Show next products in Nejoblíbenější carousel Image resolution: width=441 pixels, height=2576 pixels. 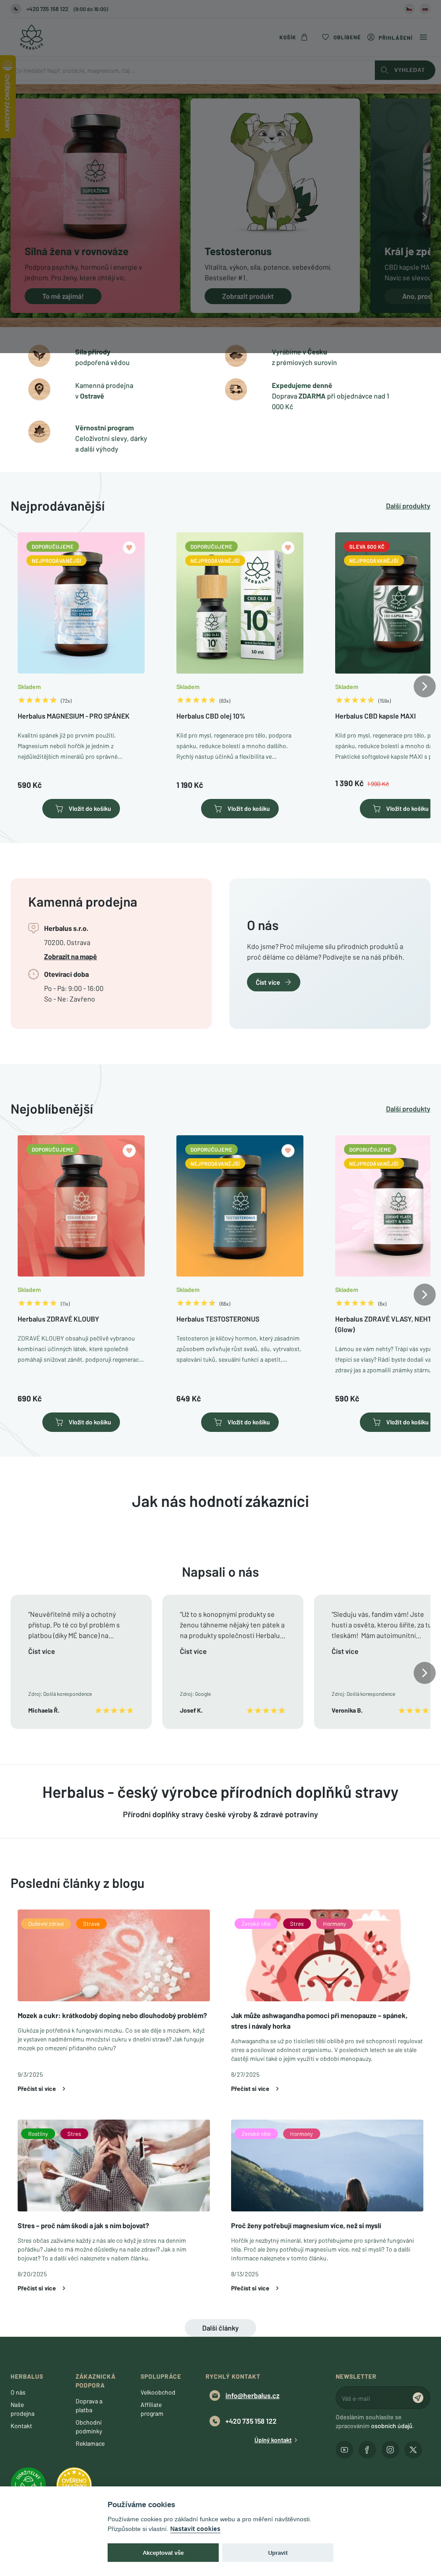(x=424, y=1294)
